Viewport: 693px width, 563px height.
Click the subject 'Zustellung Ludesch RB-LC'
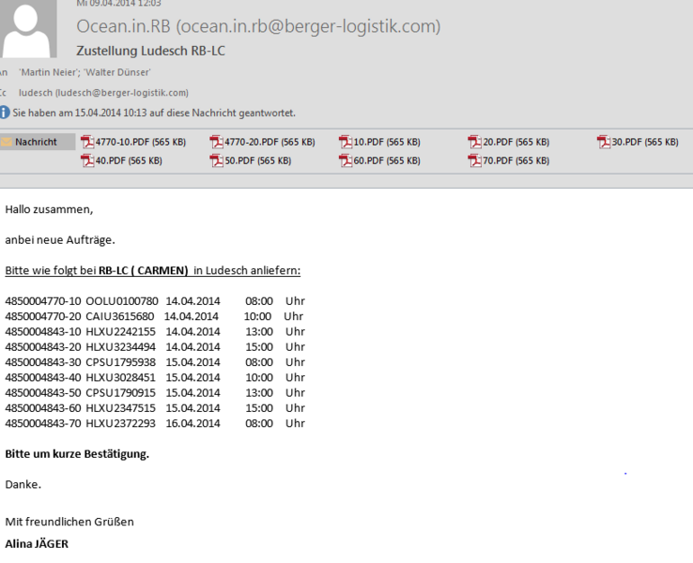(150, 52)
